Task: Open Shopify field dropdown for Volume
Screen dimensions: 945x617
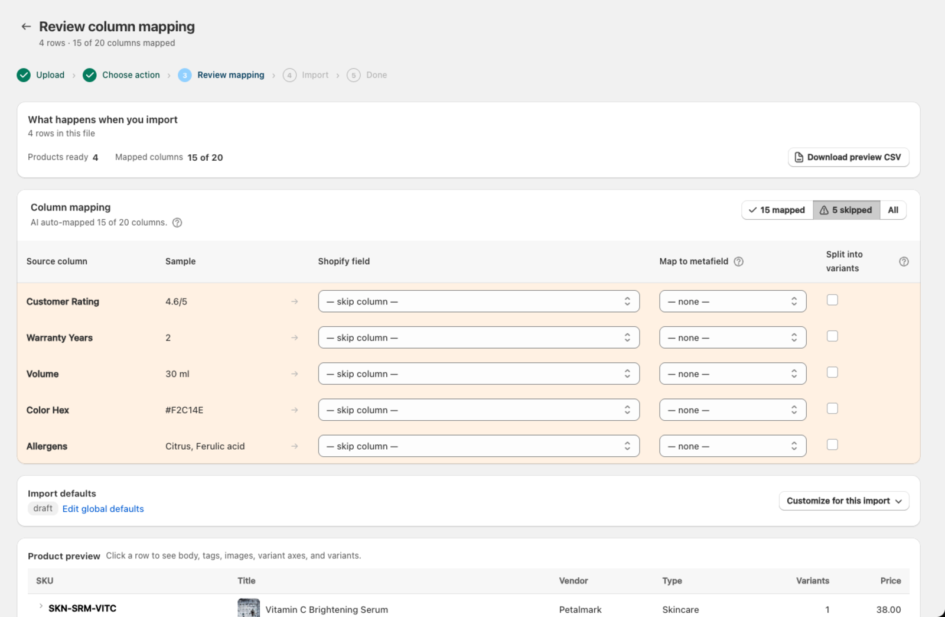Action: [479, 374]
